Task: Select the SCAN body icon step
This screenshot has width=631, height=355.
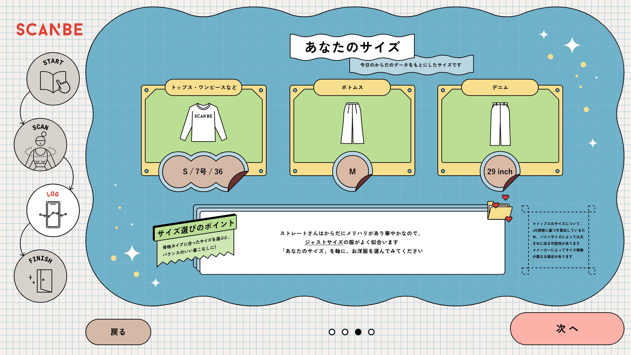Action: coord(40,145)
